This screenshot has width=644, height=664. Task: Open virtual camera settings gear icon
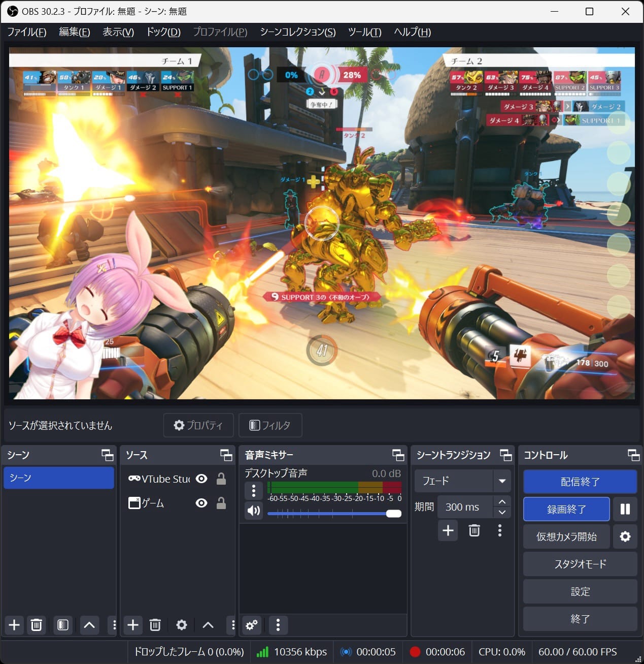click(625, 536)
